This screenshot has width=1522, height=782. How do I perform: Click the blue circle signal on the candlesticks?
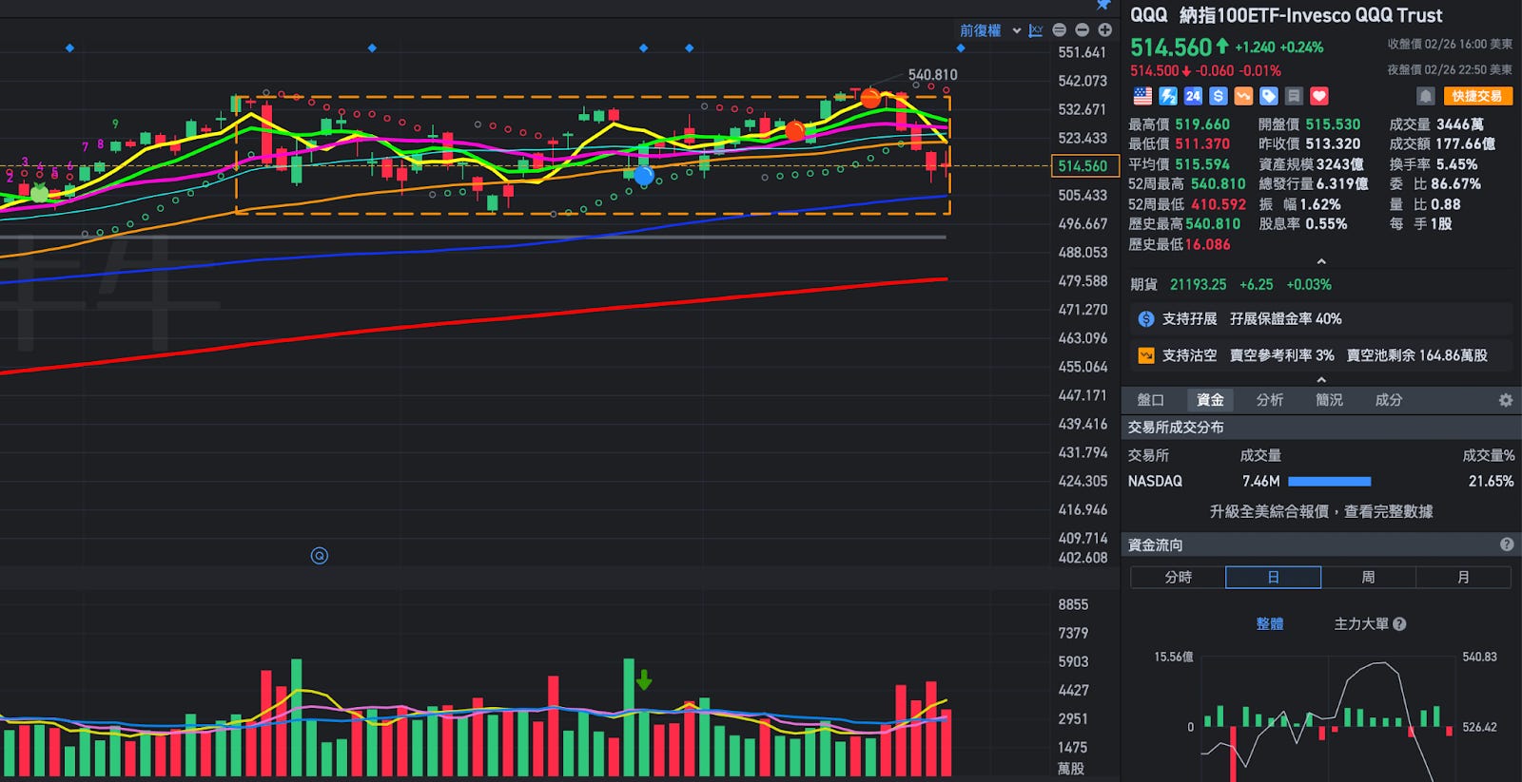(x=644, y=176)
